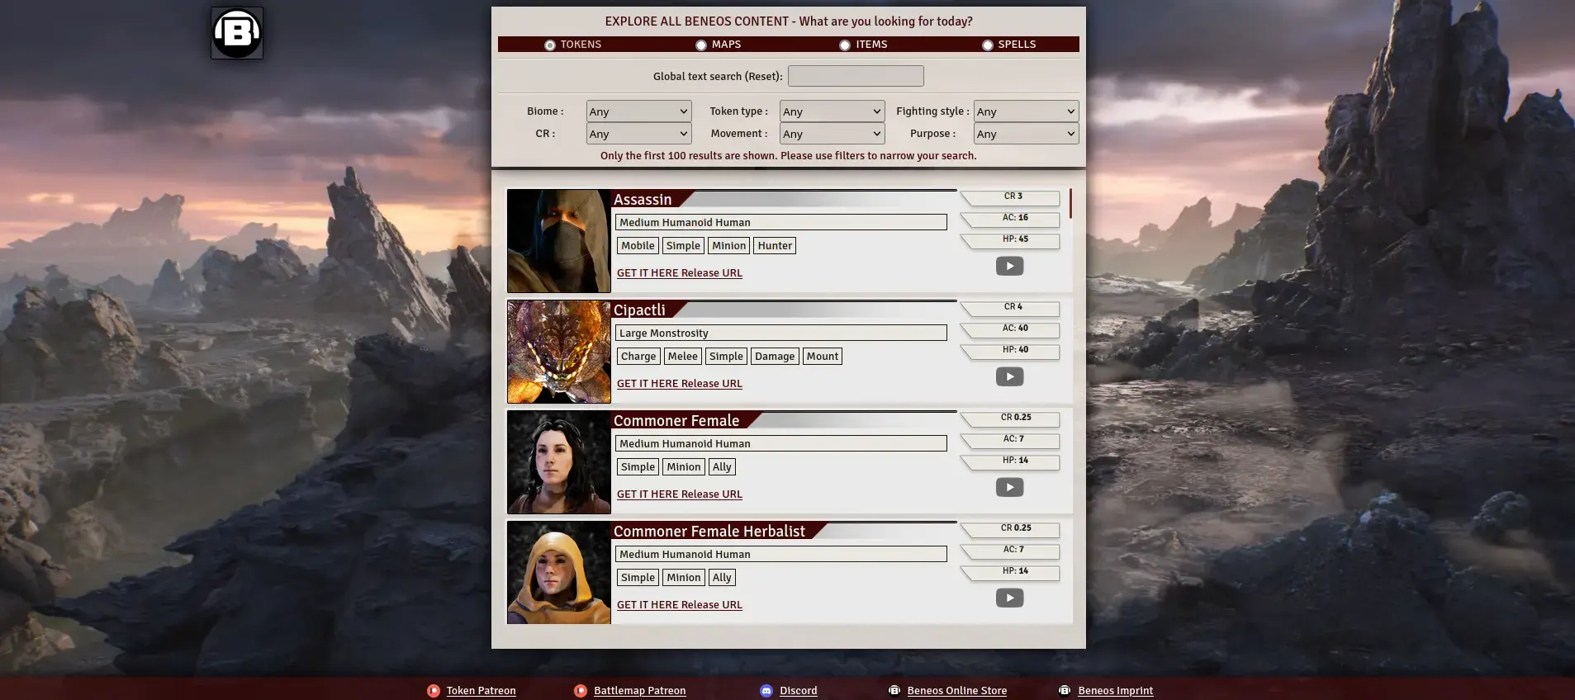Play the Commoner Female Herbalist video
This screenshot has height=700, width=1575.
[x=1009, y=598]
